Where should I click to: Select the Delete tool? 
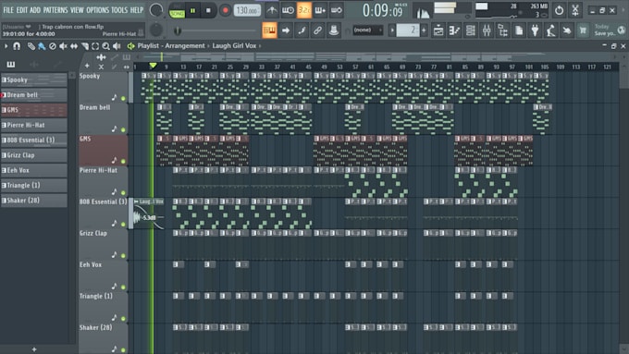[x=52, y=46]
